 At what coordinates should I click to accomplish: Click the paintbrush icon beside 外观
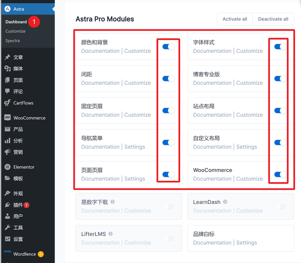(x=7, y=193)
